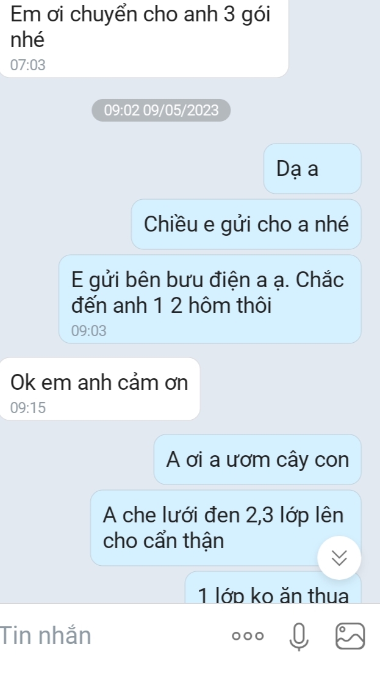380x677 pixels.
Task: Select the 'A ơi a ươm cây con' bubble
Action: (x=257, y=459)
